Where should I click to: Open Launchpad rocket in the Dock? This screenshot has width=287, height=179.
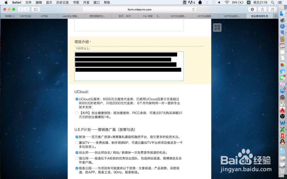coord(282,20)
